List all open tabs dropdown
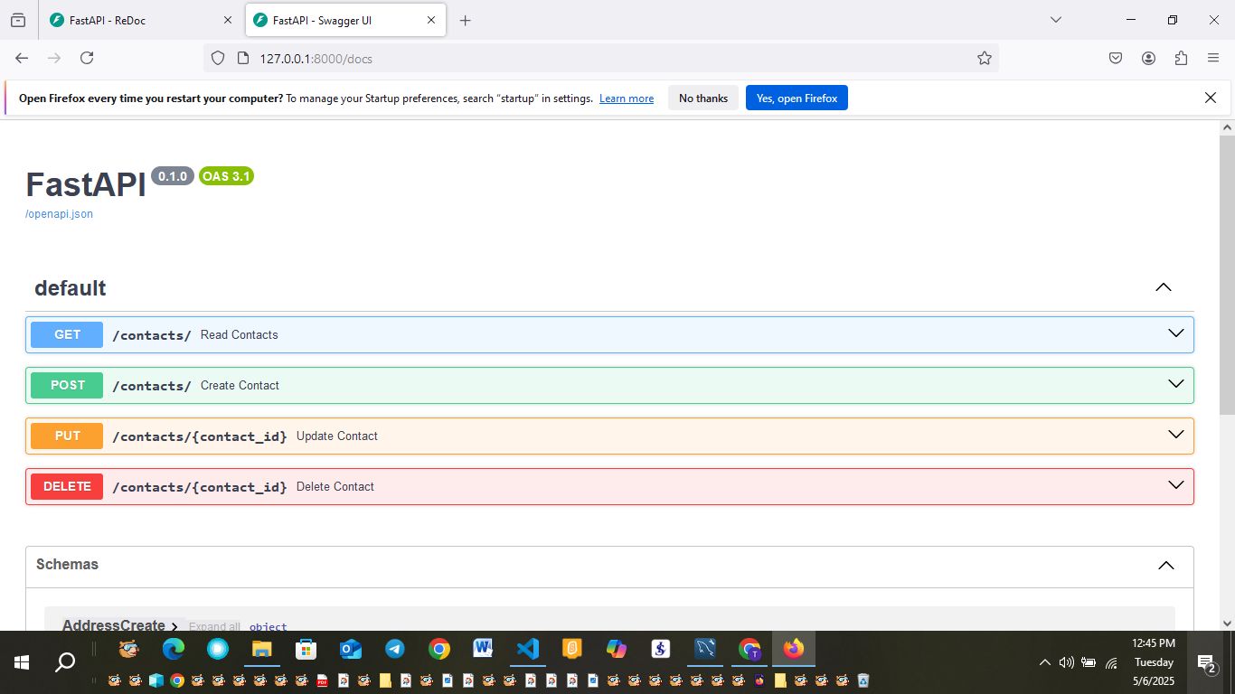This screenshot has width=1235, height=694. coord(1055,20)
